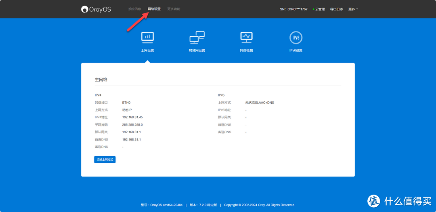Click the subnet mask 255.255.255.0

tap(132, 125)
